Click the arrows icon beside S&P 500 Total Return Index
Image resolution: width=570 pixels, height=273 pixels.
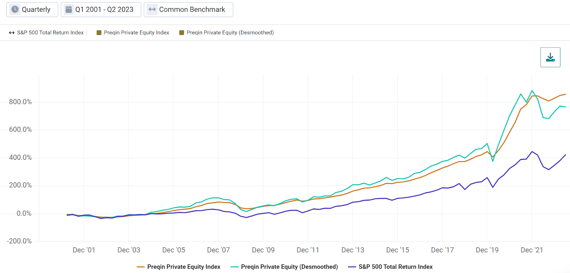point(12,33)
